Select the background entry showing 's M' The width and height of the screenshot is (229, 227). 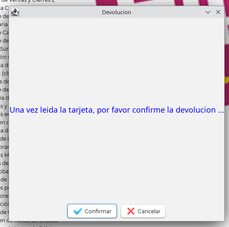(x=4, y=155)
